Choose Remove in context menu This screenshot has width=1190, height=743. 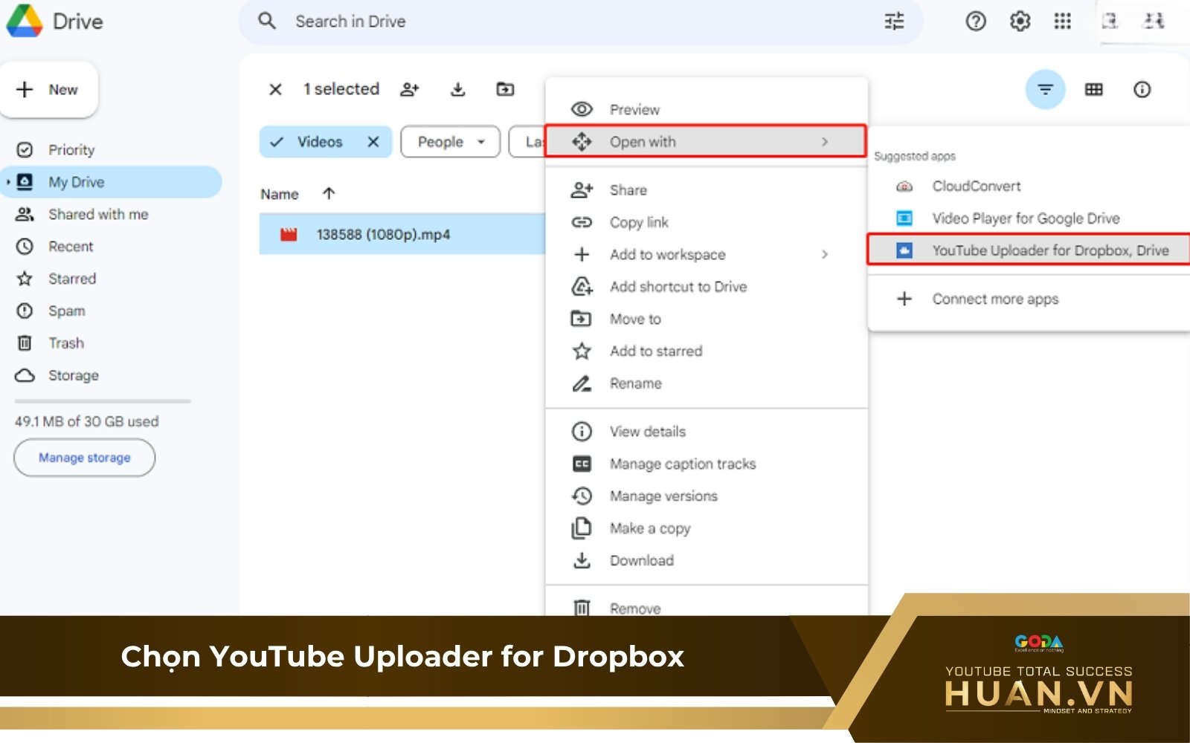[707, 606]
